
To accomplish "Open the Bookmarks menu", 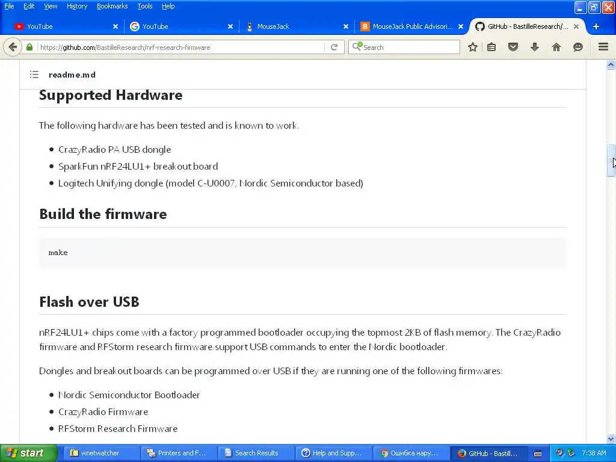I will coord(112,6).
